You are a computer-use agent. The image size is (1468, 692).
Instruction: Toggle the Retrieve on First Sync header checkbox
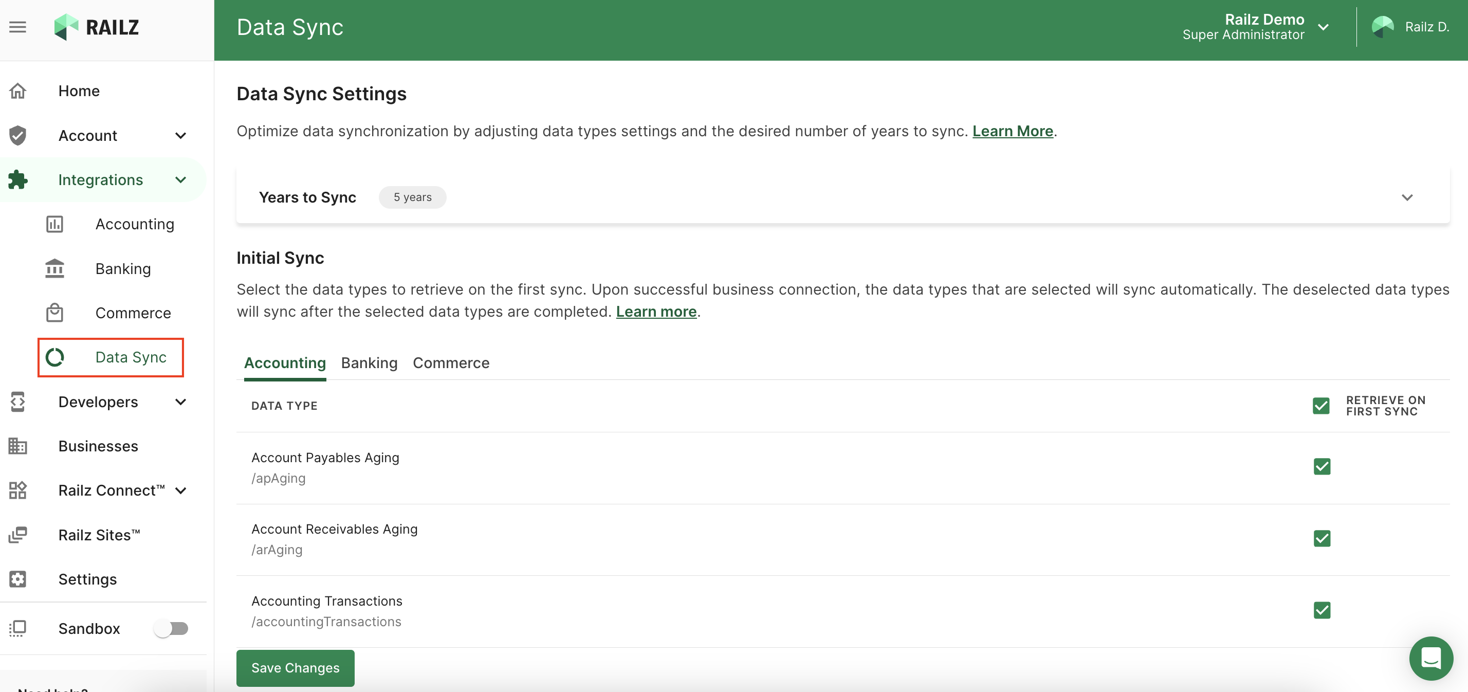(1320, 406)
